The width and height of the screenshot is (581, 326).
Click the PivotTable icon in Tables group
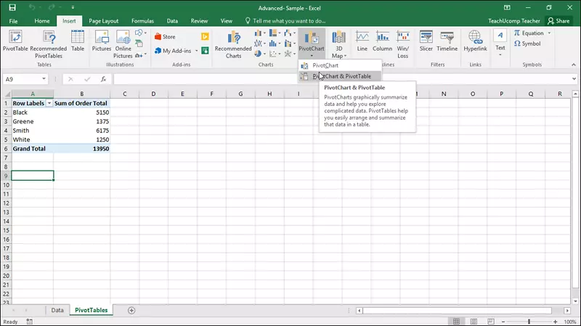(x=15, y=41)
